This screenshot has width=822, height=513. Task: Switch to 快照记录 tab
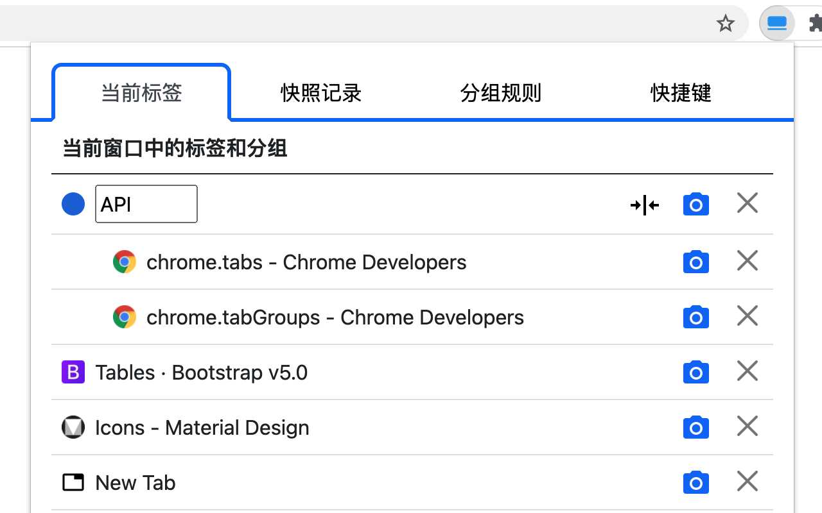pos(321,93)
